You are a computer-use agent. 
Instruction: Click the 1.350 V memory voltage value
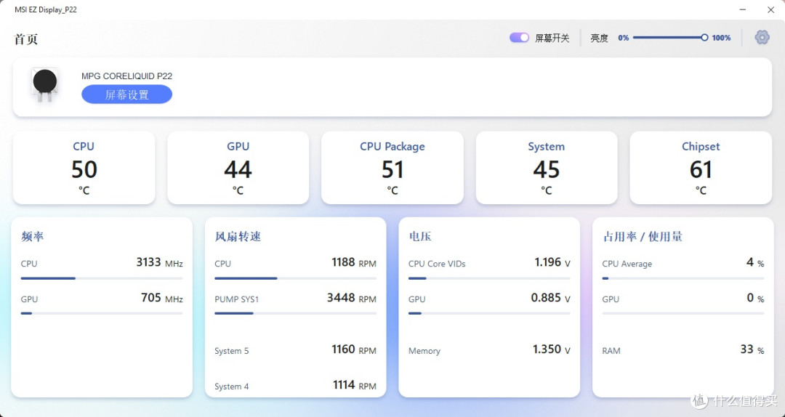[x=552, y=349]
